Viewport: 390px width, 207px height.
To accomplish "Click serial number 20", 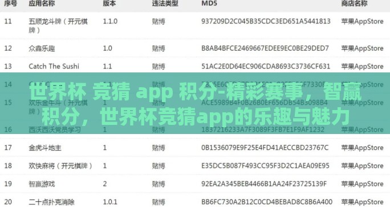I will (8, 202).
